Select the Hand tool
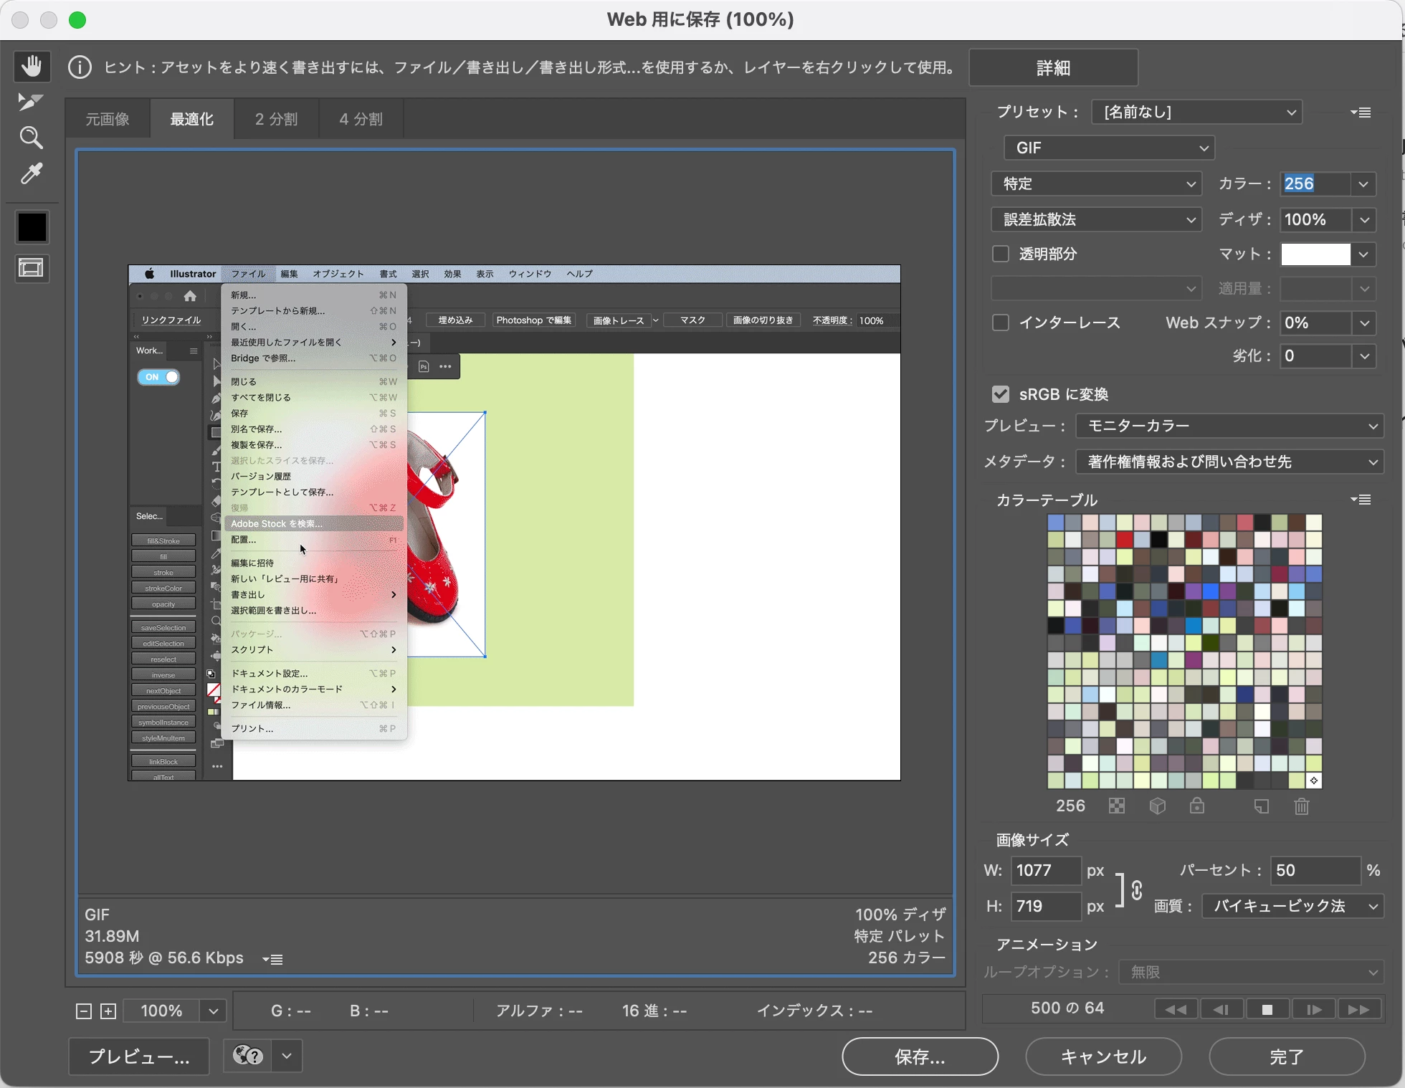 [x=32, y=67]
